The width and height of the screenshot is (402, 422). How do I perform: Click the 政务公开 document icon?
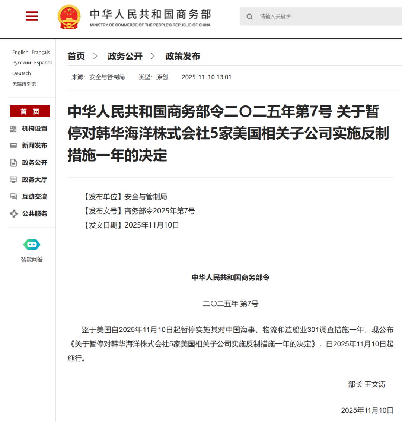13,162
